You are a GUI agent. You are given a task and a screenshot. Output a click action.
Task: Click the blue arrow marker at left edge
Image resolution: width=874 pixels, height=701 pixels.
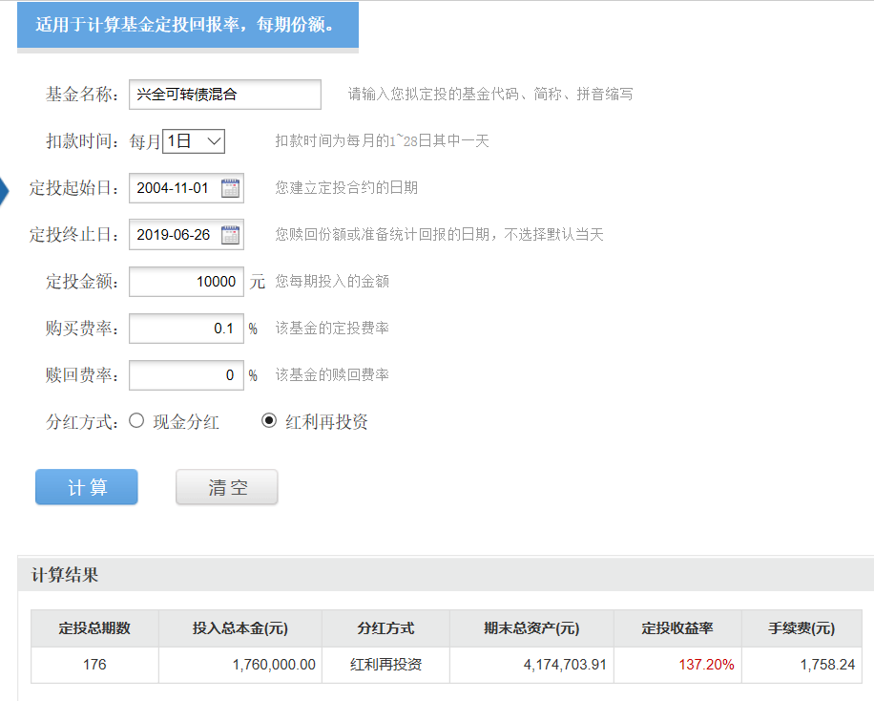pos(4,190)
